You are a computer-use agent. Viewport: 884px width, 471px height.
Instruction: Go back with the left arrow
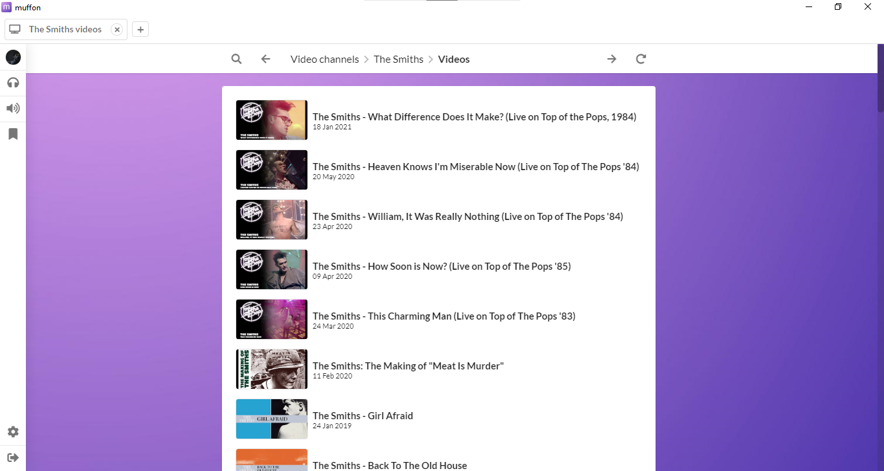coord(265,59)
